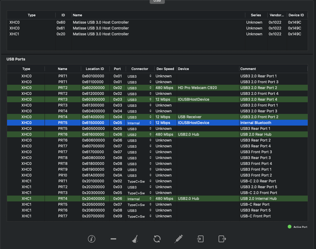Click the Device ID column header
Screen dimensions: 316x249
coord(296,15)
